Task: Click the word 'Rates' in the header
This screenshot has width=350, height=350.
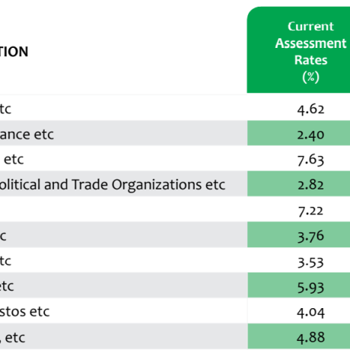Action: (310, 60)
